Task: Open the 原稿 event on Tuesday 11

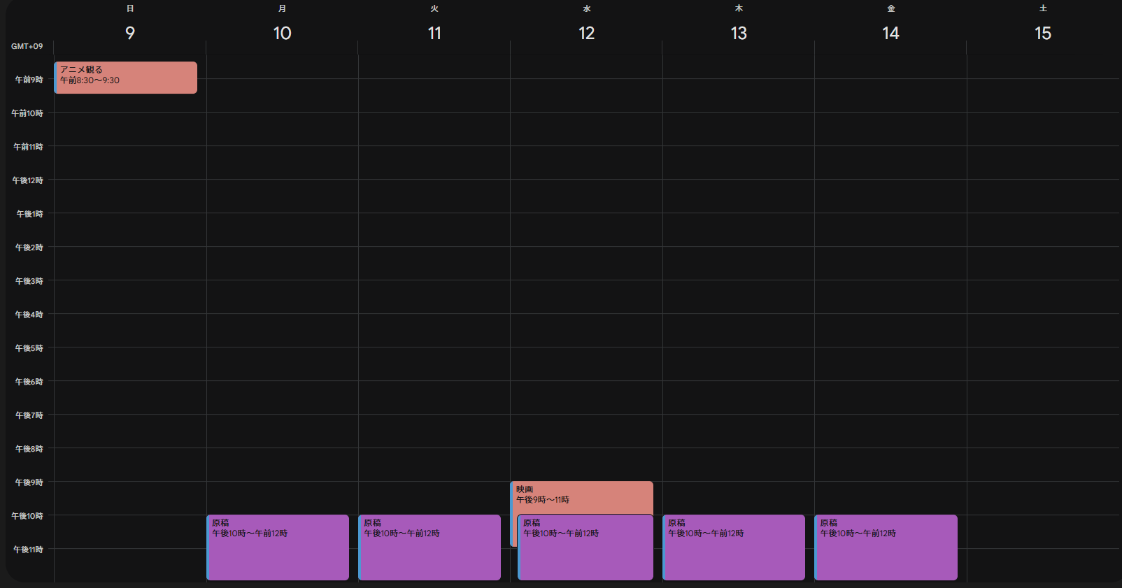Action: pyautogui.click(x=430, y=548)
